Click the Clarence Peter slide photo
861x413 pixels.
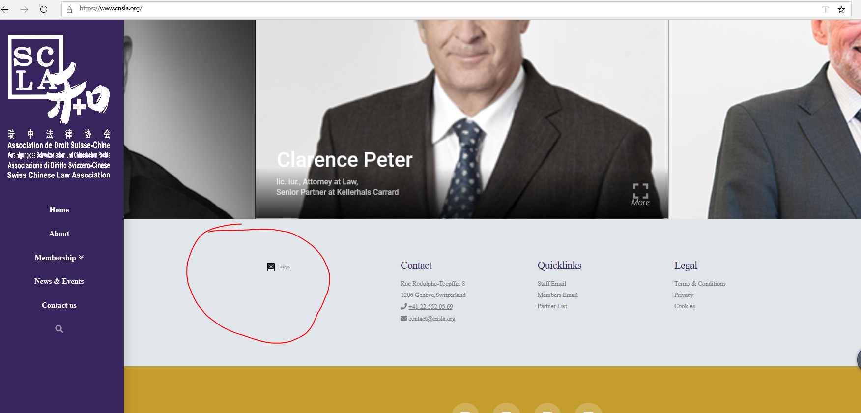(x=462, y=119)
